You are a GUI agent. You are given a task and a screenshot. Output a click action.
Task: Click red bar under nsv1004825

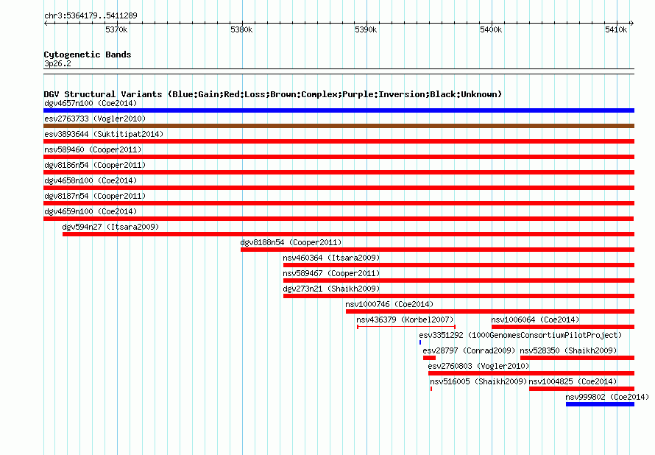point(582,389)
